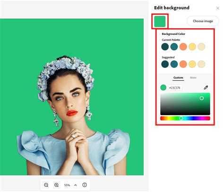Select the small green custom color circle
Viewport: 224px width, 192px height.
[164, 88]
